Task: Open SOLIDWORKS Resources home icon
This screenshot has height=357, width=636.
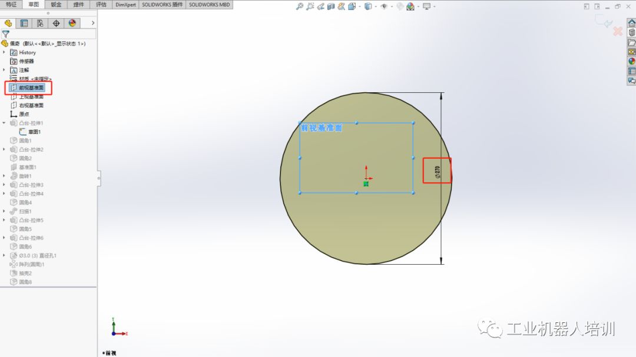Action: pos(632,24)
